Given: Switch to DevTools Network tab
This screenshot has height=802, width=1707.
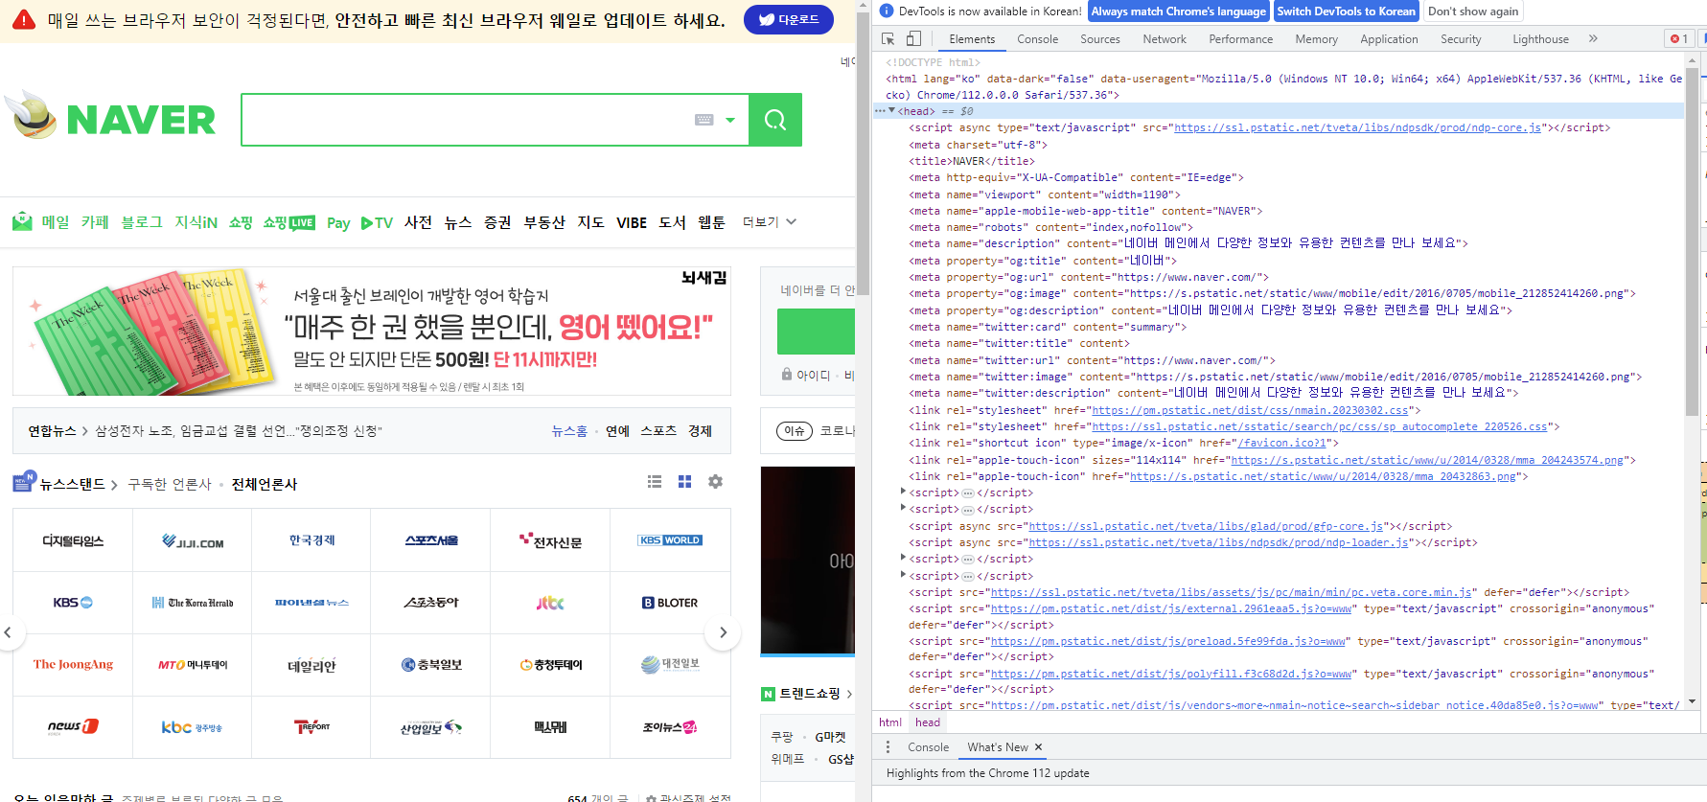Looking at the screenshot, I should tap(1165, 39).
